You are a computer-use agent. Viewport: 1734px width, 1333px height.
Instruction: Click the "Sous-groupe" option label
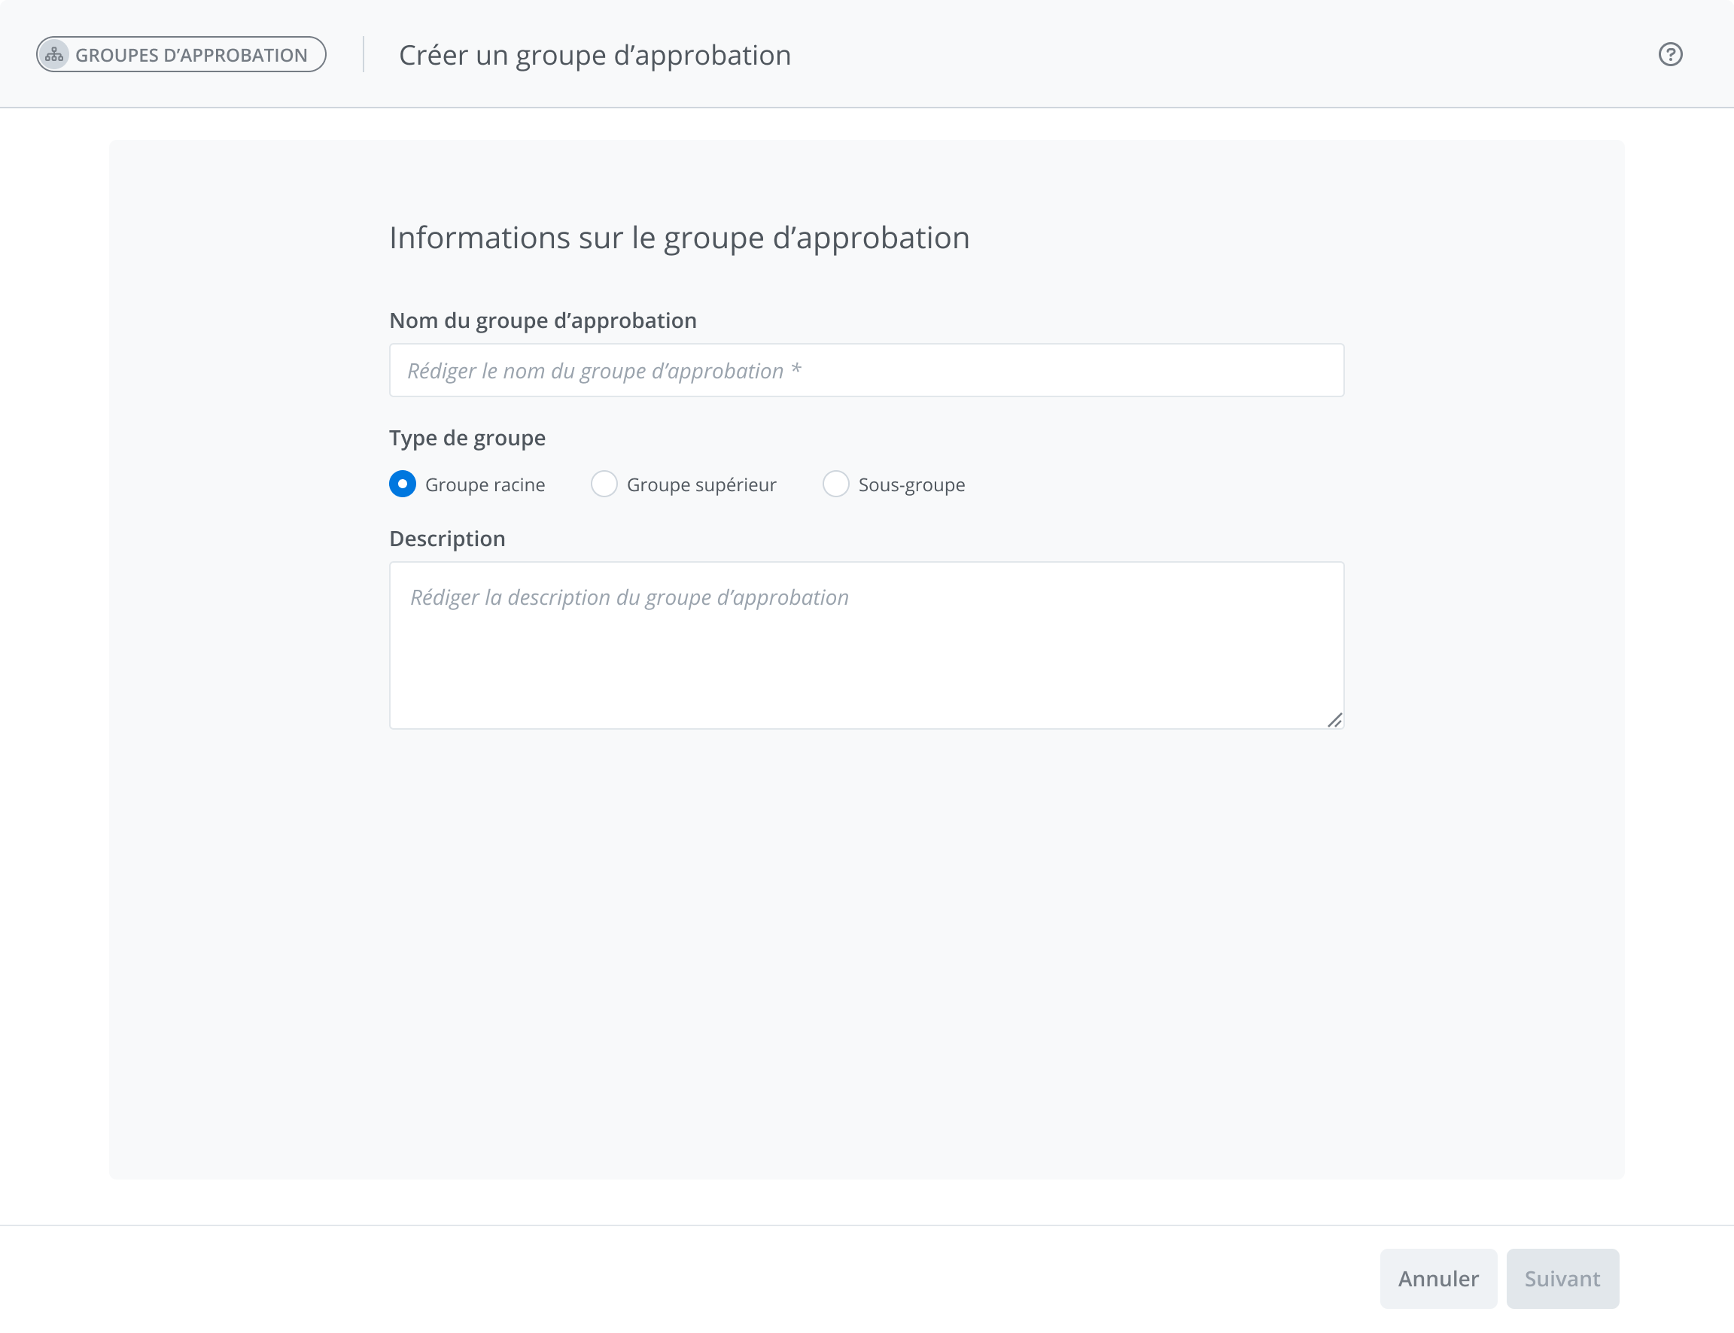911,484
